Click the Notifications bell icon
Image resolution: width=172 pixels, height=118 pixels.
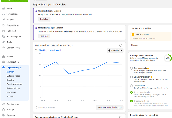click(x=4, y=14)
